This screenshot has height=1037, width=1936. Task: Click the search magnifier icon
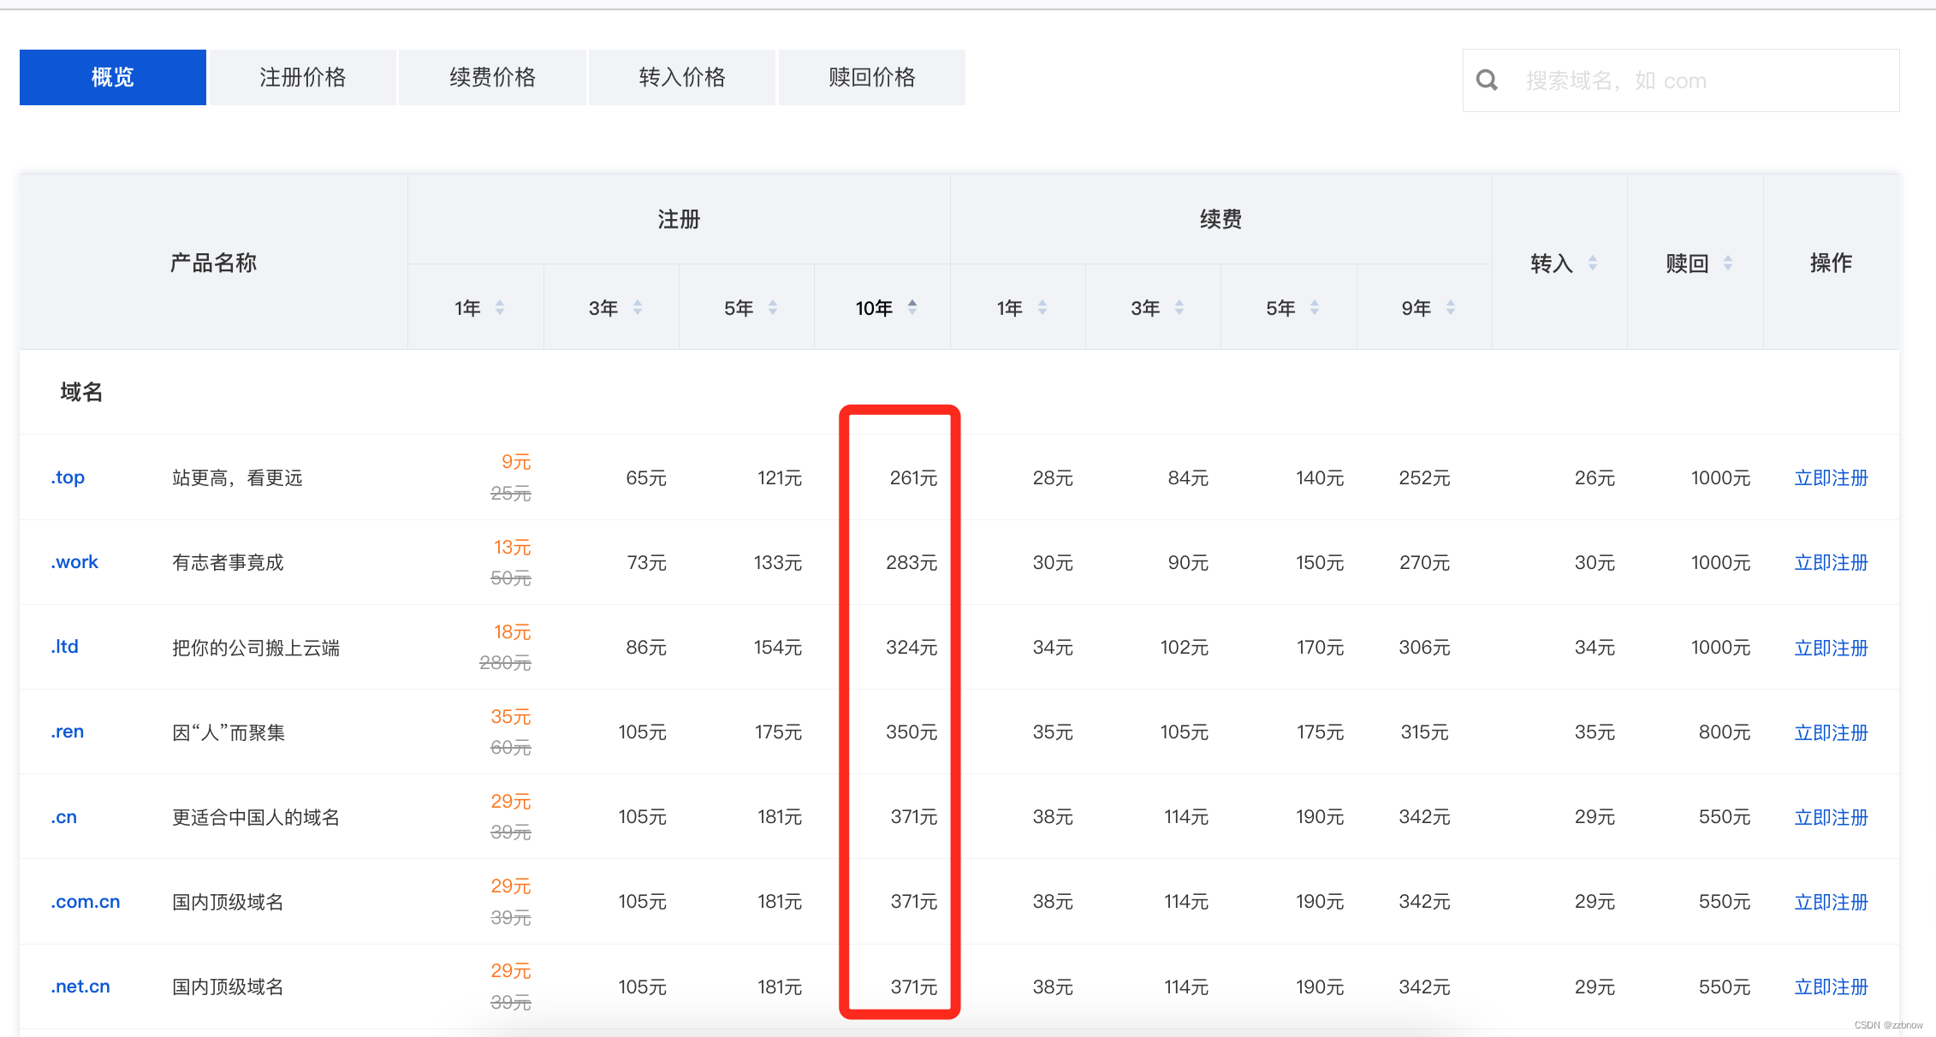coord(1488,80)
